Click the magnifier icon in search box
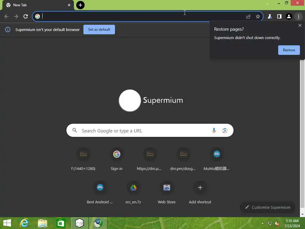 point(75,130)
